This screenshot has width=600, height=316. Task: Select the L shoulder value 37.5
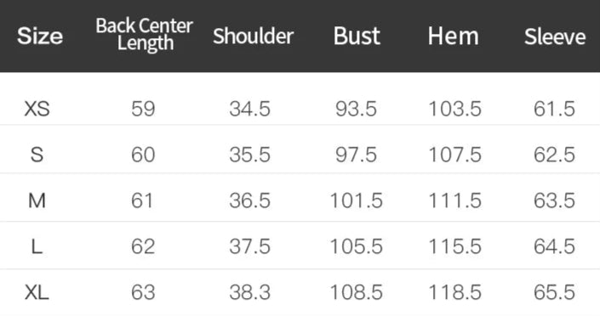(x=250, y=246)
